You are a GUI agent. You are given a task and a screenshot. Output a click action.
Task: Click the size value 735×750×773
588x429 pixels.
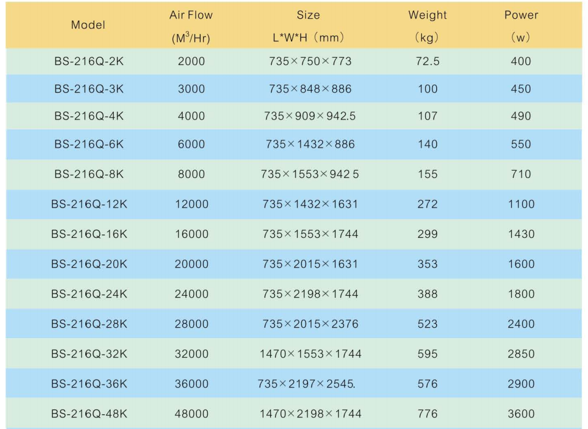tap(310, 61)
